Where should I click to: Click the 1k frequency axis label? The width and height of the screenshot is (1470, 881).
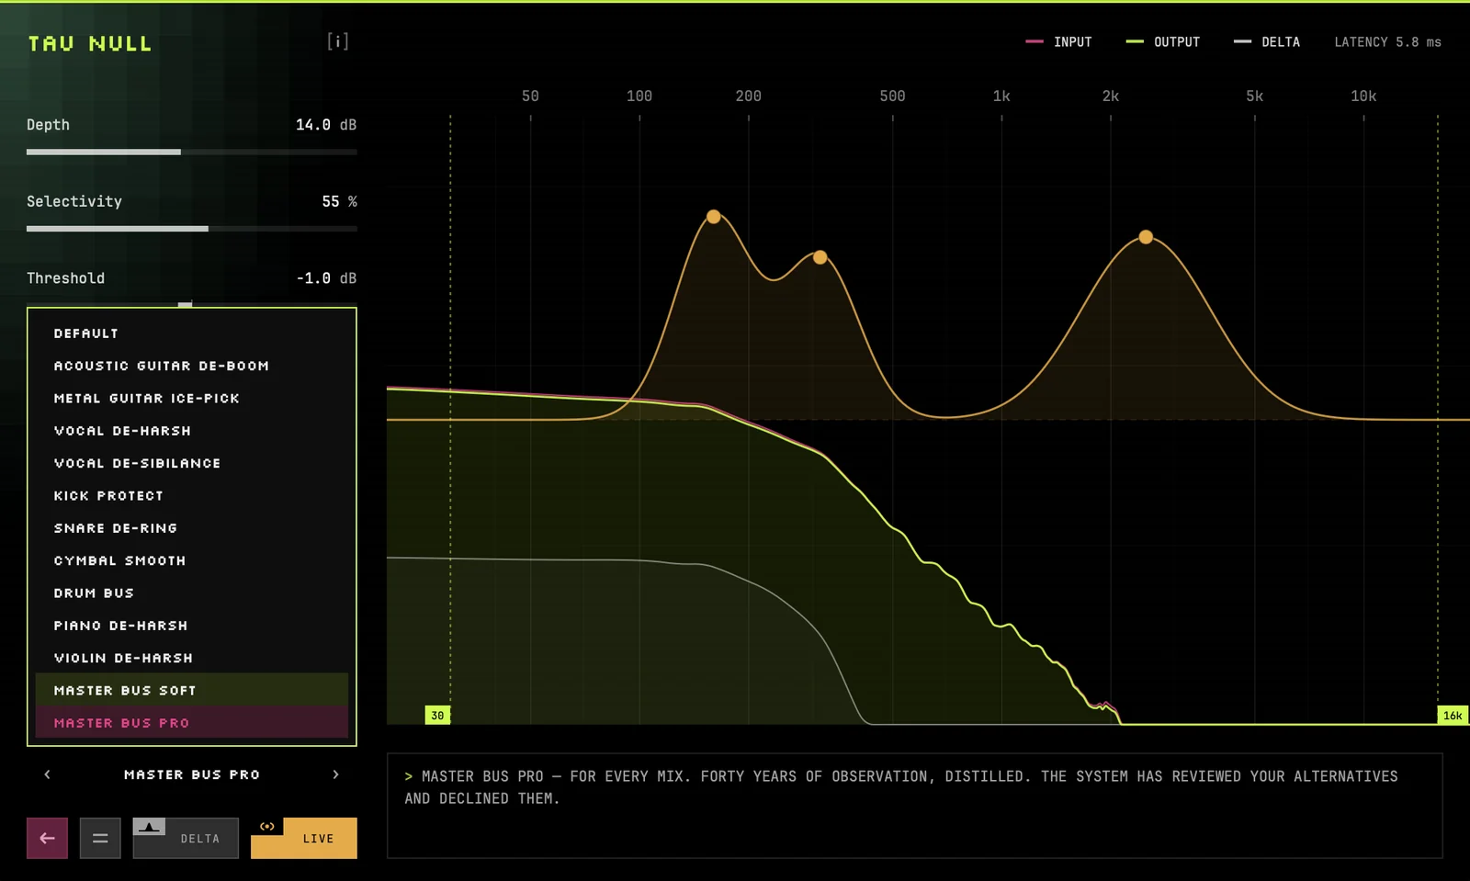click(1001, 96)
